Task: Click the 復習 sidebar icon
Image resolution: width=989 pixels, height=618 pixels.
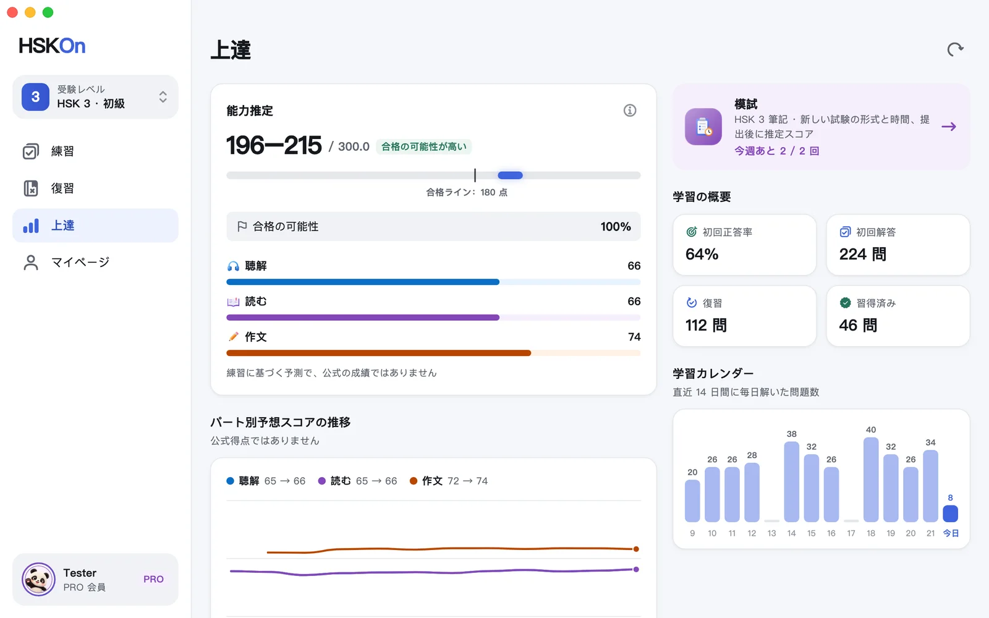Action: [31, 188]
